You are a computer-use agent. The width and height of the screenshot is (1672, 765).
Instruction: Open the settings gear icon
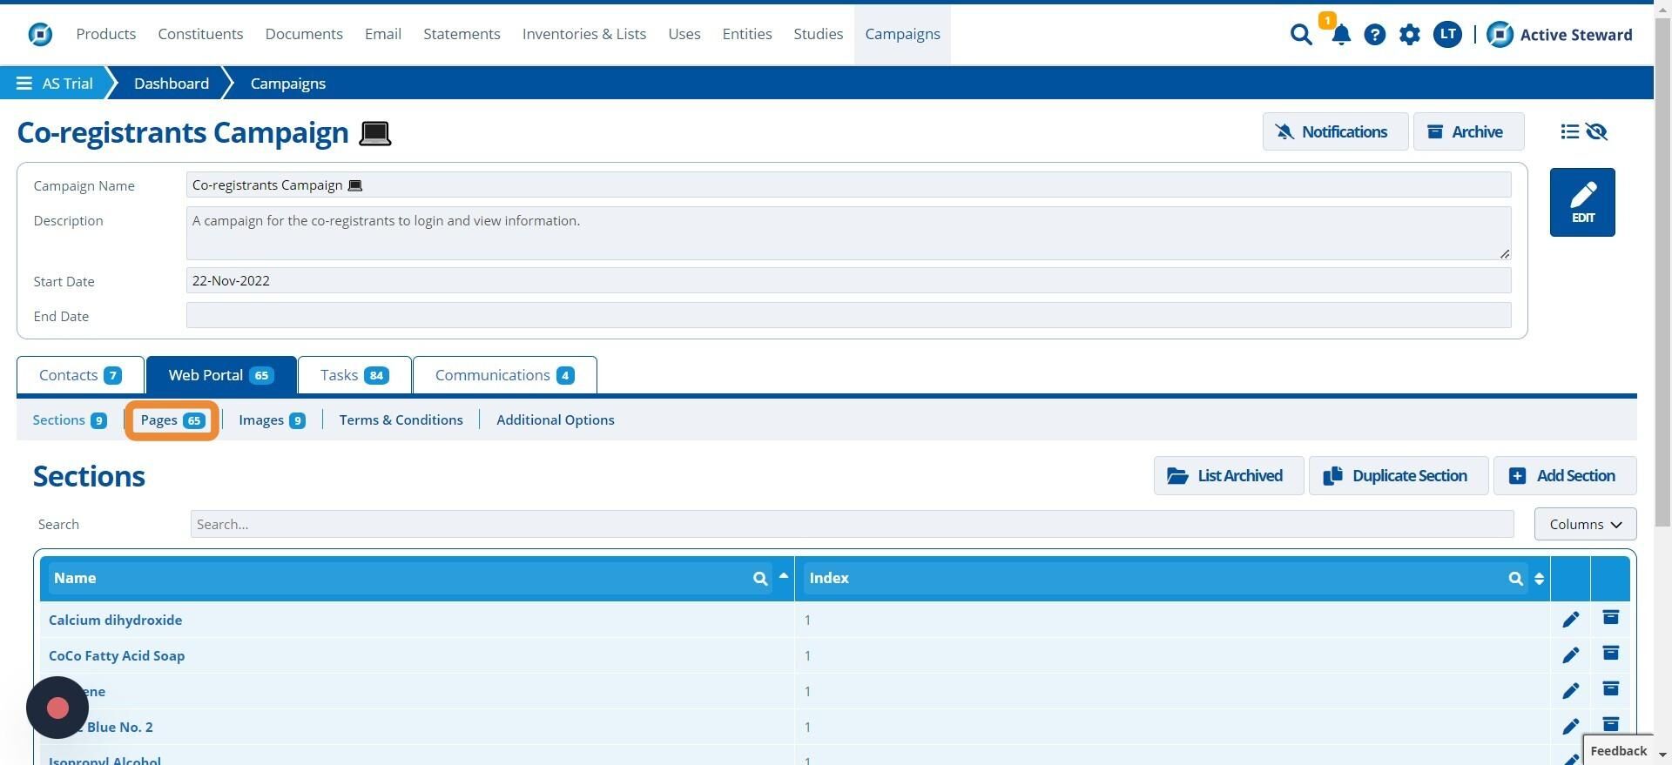coord(1410,35)
